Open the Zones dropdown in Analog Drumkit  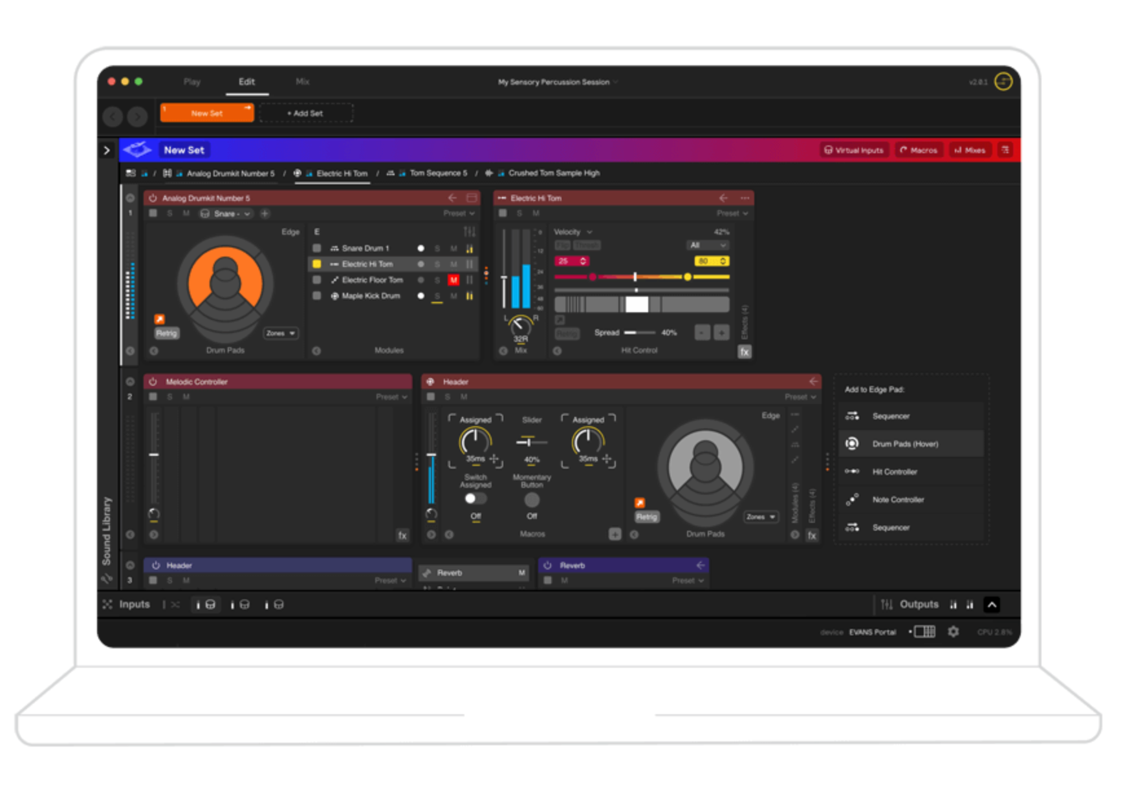pos(281,334)
